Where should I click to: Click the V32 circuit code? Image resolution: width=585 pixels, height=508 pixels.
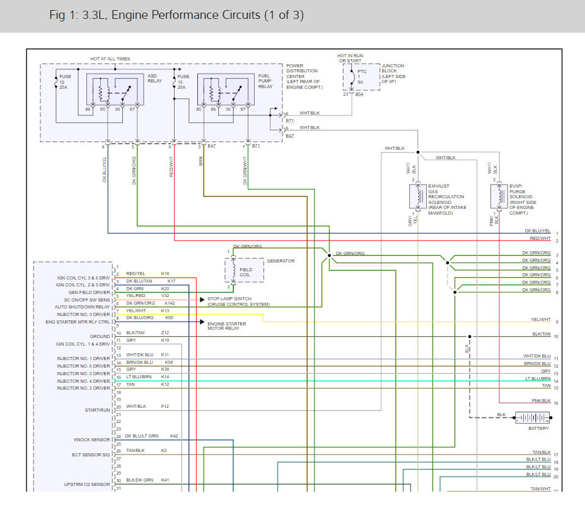tap(165, 296)
